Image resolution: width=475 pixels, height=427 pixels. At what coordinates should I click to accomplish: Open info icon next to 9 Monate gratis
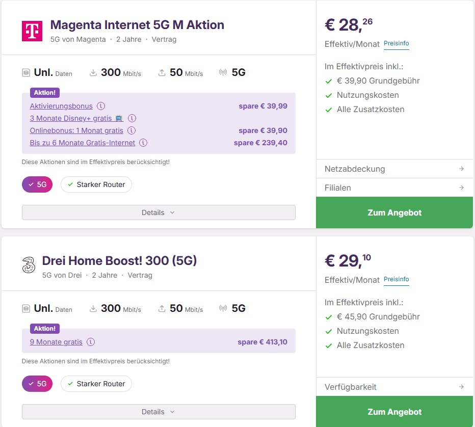click(91, 342)
